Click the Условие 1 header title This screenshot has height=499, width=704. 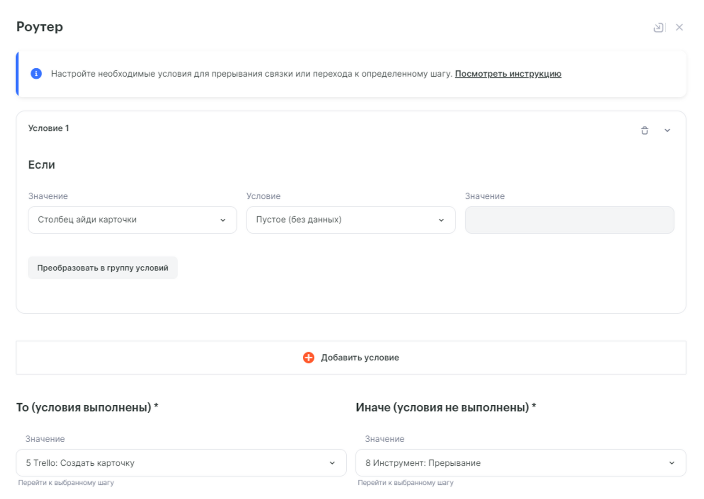[x=49, y=128]
